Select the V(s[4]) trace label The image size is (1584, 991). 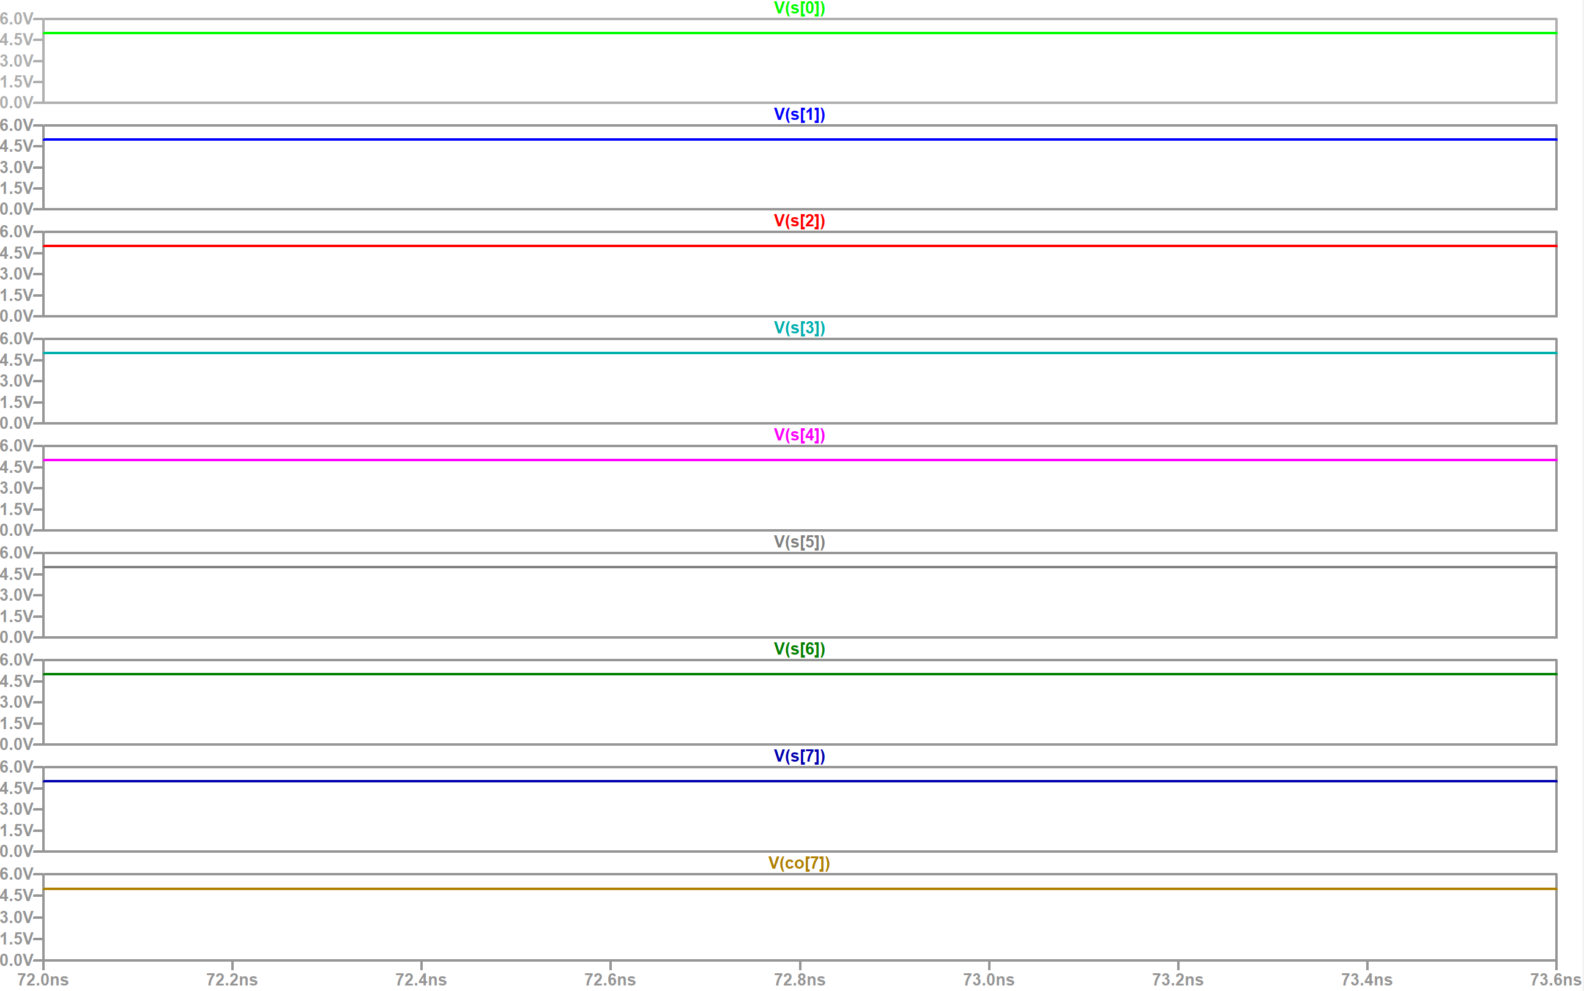[799, 435]
